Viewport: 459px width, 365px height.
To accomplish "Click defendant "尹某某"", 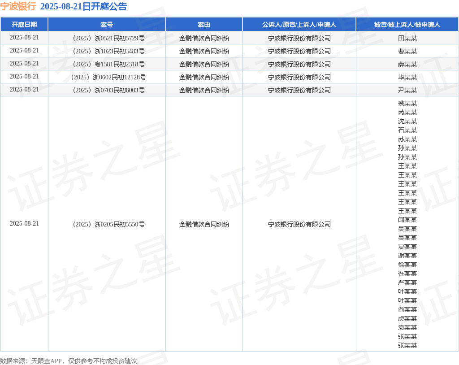I will pyautogui.click(x=407, y=90).
